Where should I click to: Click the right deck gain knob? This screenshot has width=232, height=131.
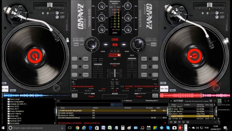tap(138, 44)
